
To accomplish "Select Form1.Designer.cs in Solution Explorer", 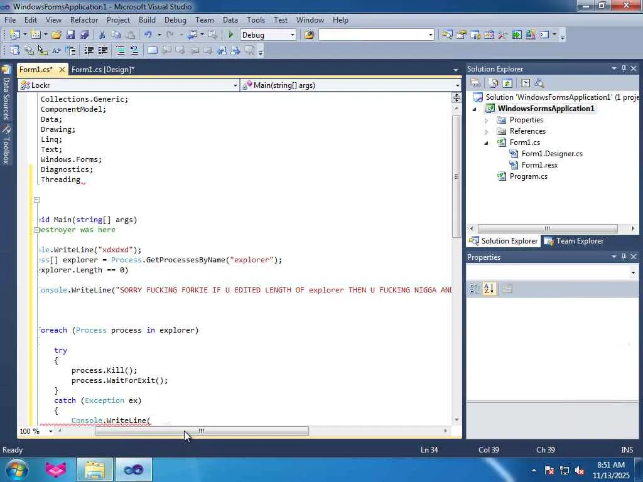I will click(x=552, y=154).
